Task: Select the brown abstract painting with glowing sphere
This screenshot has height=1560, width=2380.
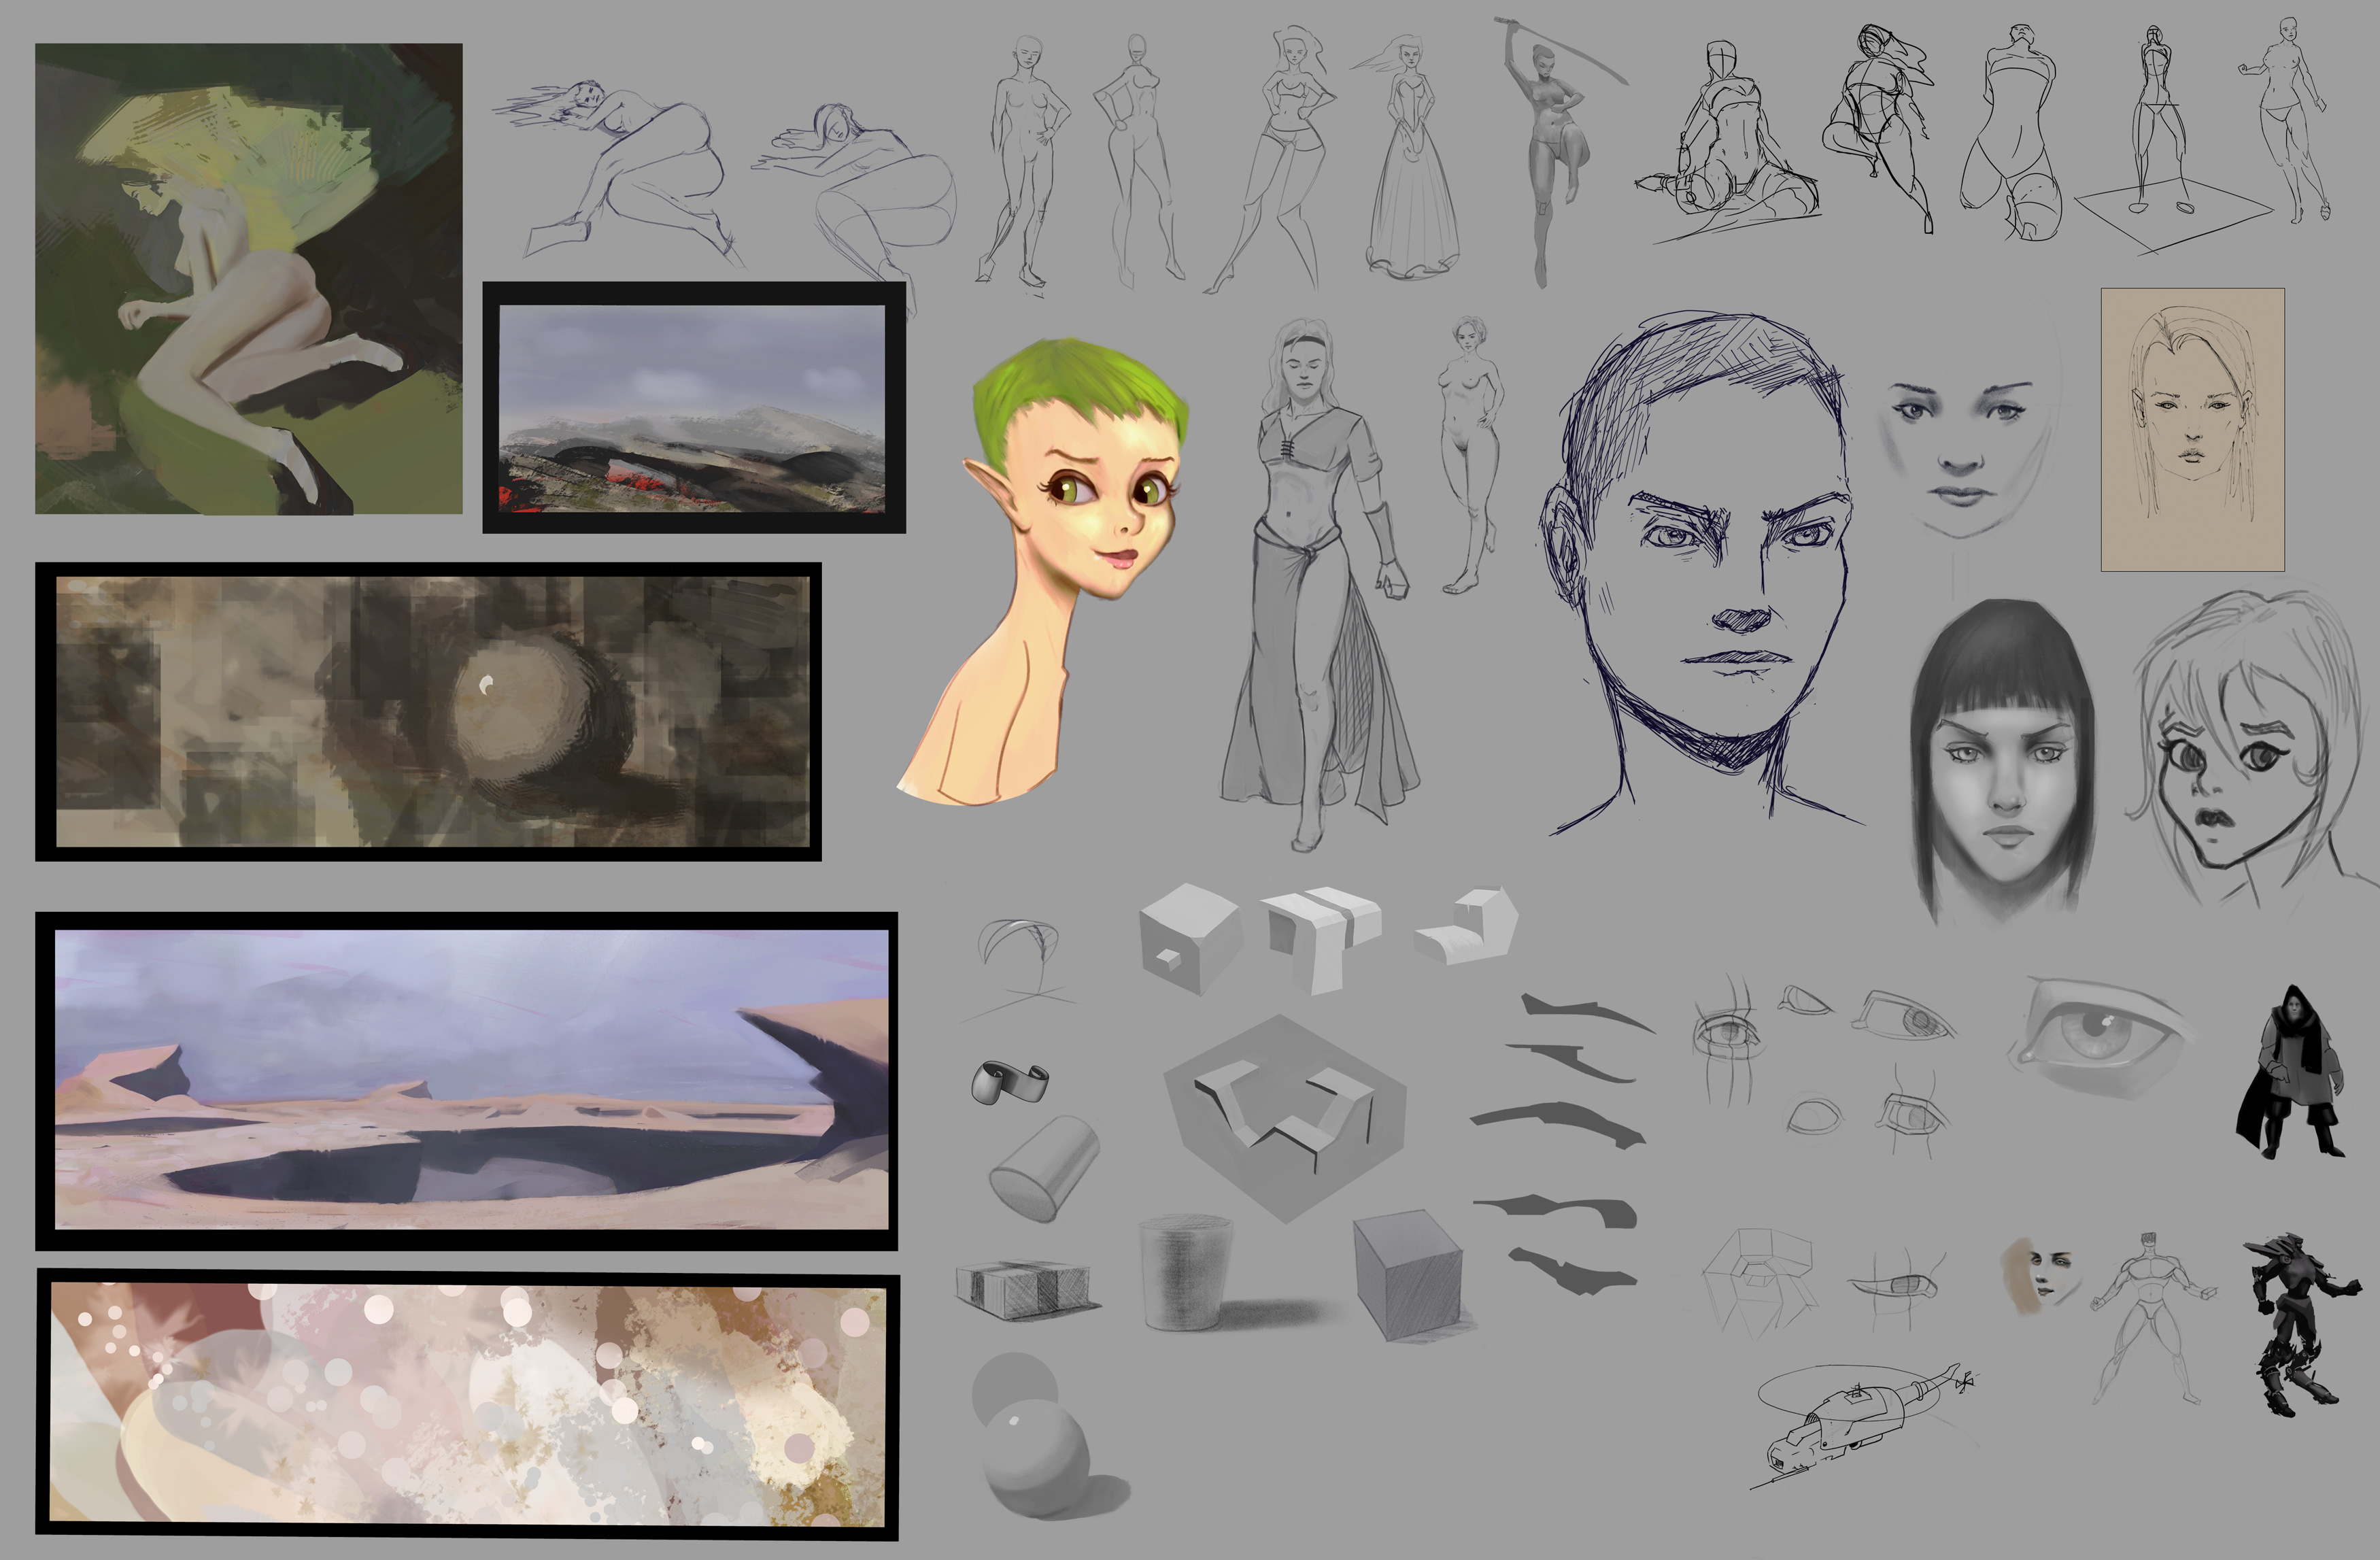Action: [x=428, y=711]
